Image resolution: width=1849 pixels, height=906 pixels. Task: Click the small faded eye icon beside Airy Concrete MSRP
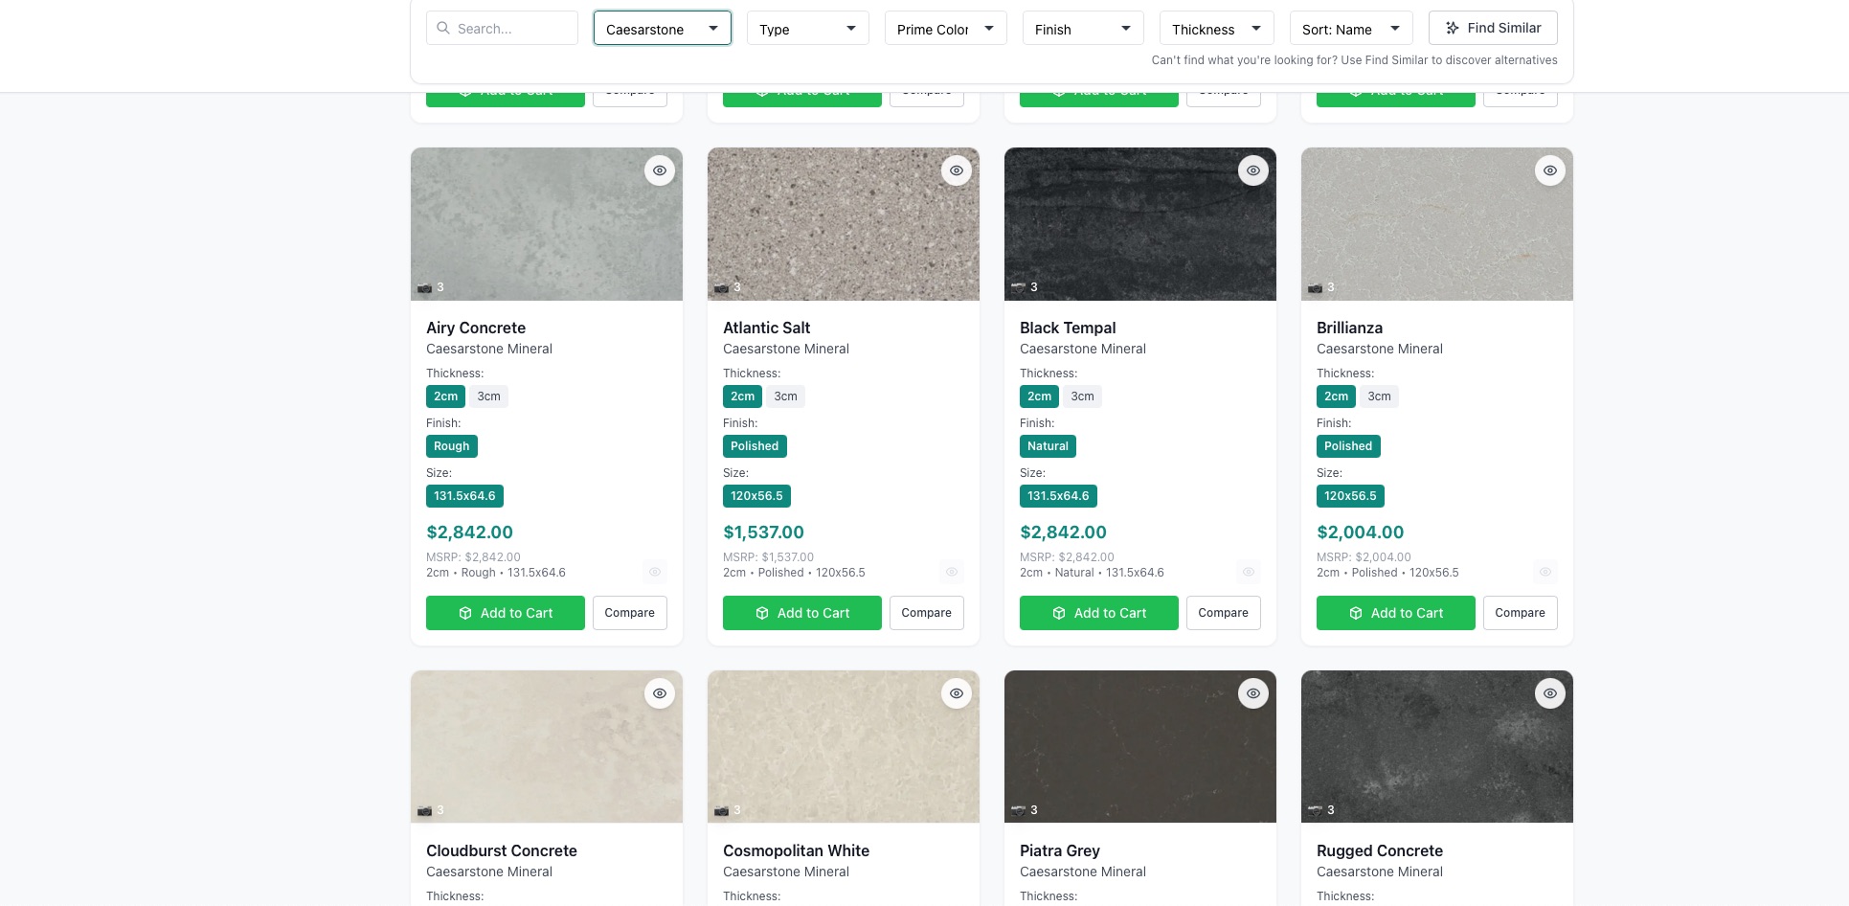tap(655, 572)
